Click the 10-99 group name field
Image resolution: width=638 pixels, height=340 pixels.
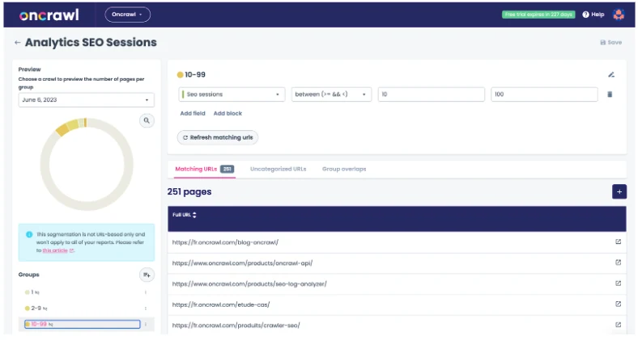[83, 324]
